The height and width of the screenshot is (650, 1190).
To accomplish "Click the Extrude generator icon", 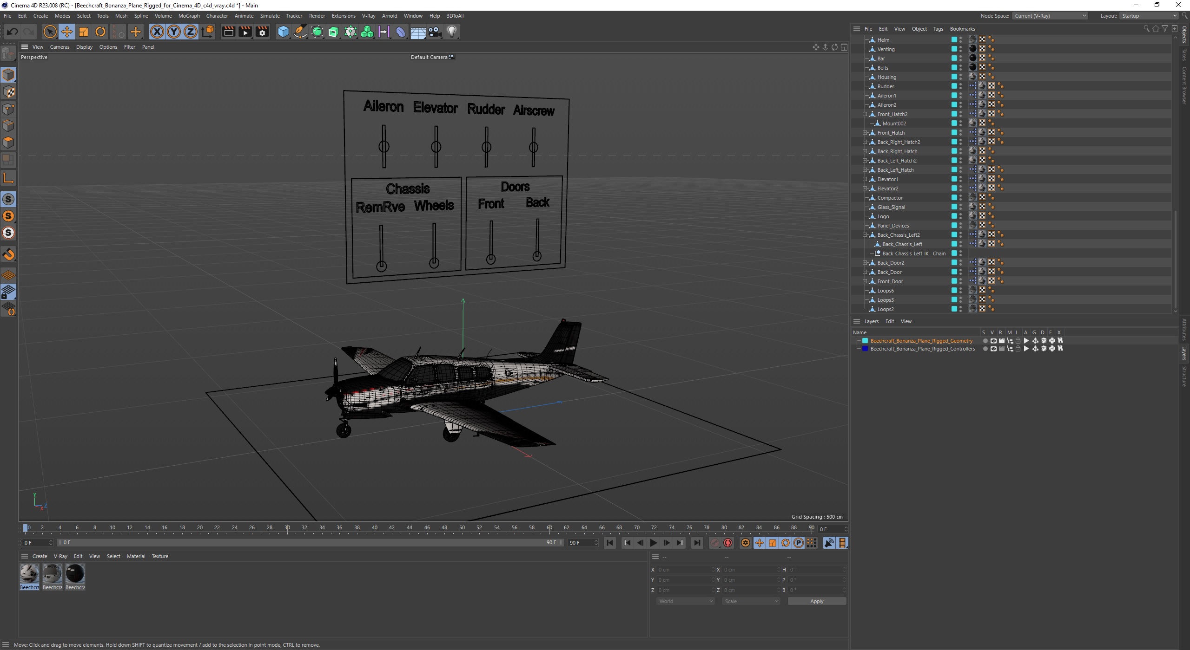I will (334, 32).
